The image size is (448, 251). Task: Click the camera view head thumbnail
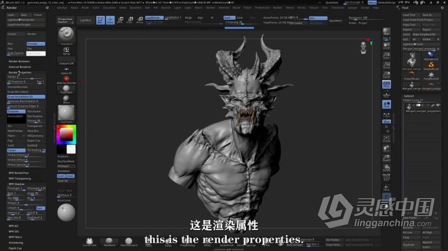click(363, 47)
